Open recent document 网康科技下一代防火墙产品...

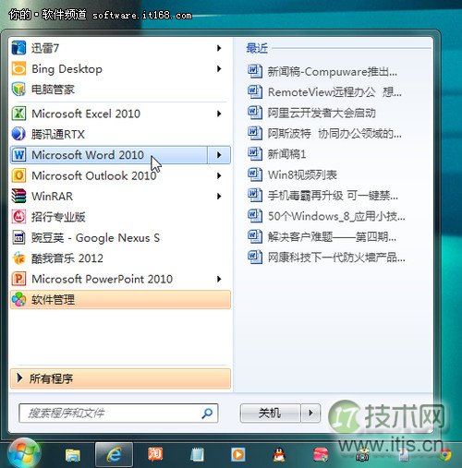[326, 258]
